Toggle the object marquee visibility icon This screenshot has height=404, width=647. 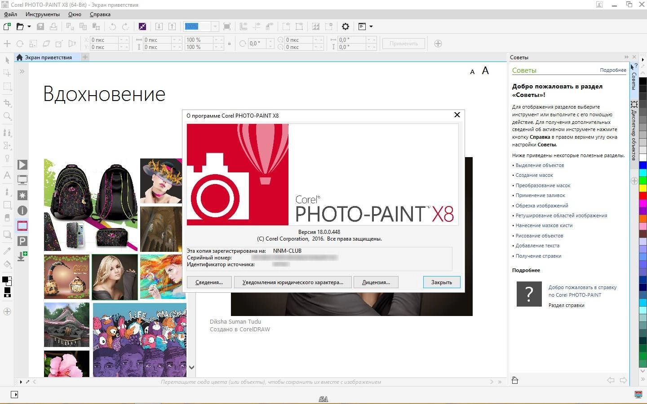pyautogui.click(x=299, y=26)
